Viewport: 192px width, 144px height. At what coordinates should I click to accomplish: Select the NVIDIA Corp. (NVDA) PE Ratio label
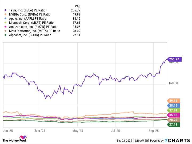point(30,14)
